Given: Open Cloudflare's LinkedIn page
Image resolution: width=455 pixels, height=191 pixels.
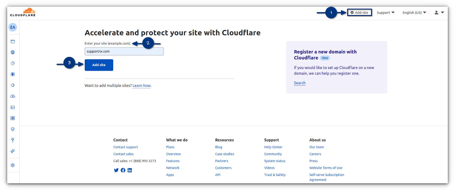Looking at the screenshot, I should click(130, 170).
